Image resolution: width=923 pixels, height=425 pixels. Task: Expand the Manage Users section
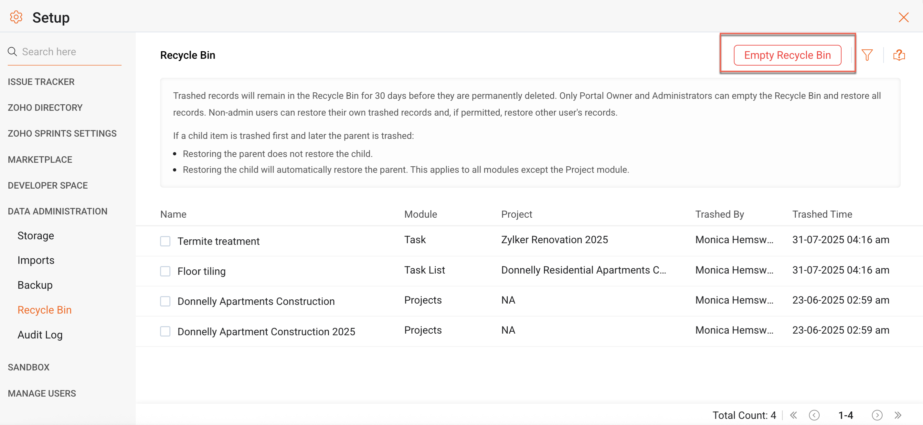point(42,393)
